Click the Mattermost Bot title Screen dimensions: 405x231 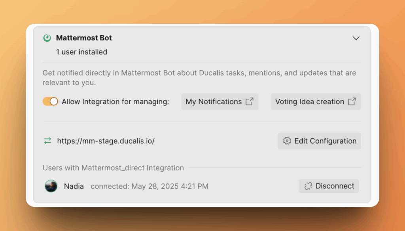(84, 38)
